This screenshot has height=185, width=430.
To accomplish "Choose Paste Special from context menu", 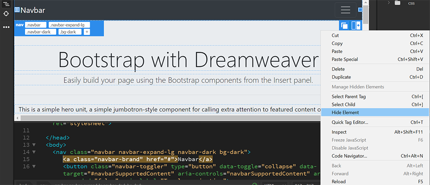I will point(375,59).
